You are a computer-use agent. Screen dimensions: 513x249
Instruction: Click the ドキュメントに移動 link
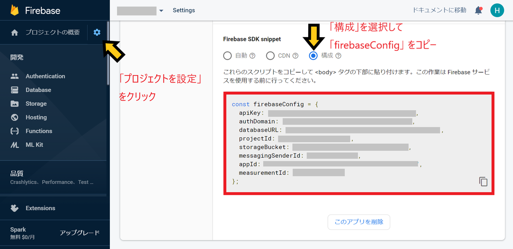tap(440, 10)
